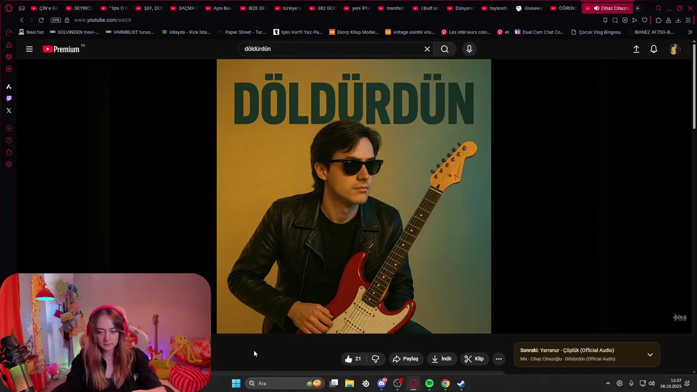
Task: Show more bookmarks overflow chevron
Action: click(690, 32)
